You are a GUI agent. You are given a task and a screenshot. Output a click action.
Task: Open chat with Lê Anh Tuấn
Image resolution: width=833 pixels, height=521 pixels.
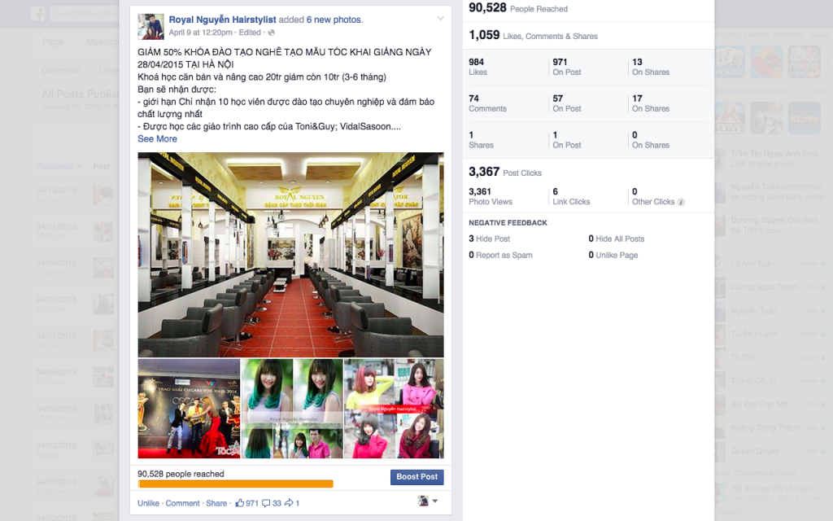(x=771, y=264)
